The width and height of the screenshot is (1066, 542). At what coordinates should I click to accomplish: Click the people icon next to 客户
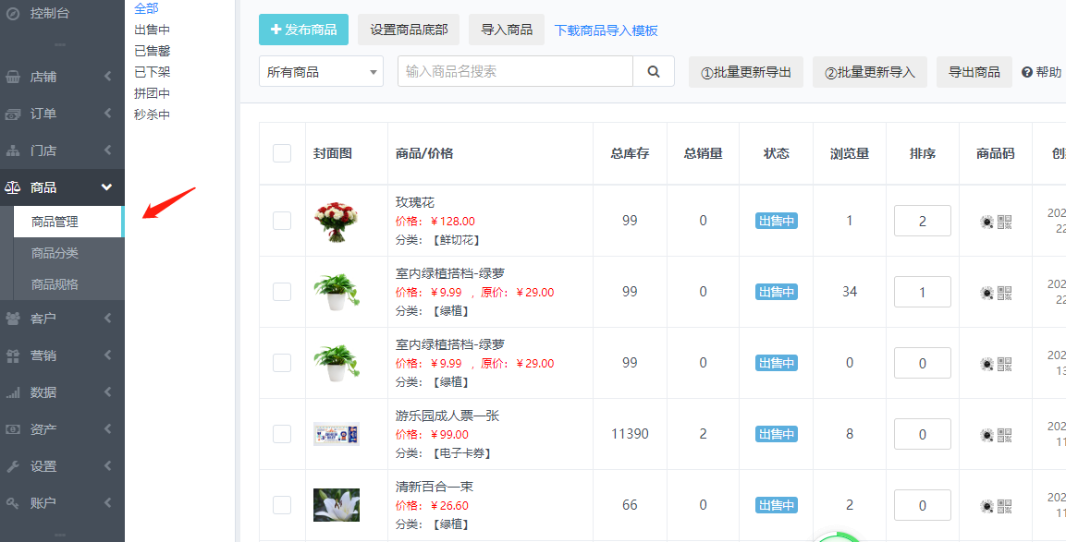(x=12, y=319)
